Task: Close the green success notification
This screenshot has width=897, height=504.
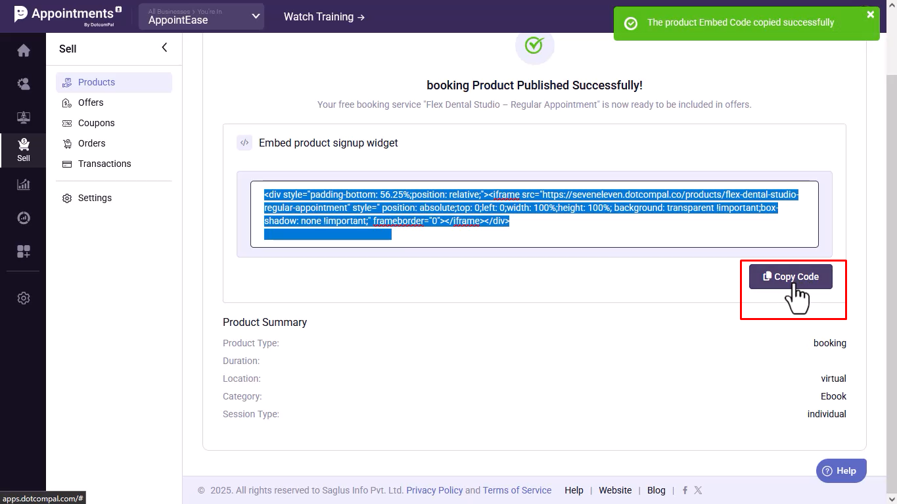Action: tap(870, 14)
